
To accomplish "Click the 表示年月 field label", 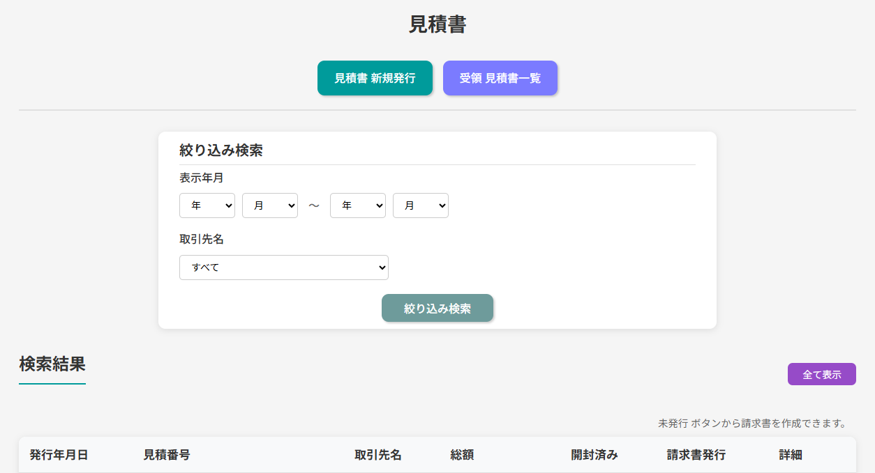I will tap(202, 178).
